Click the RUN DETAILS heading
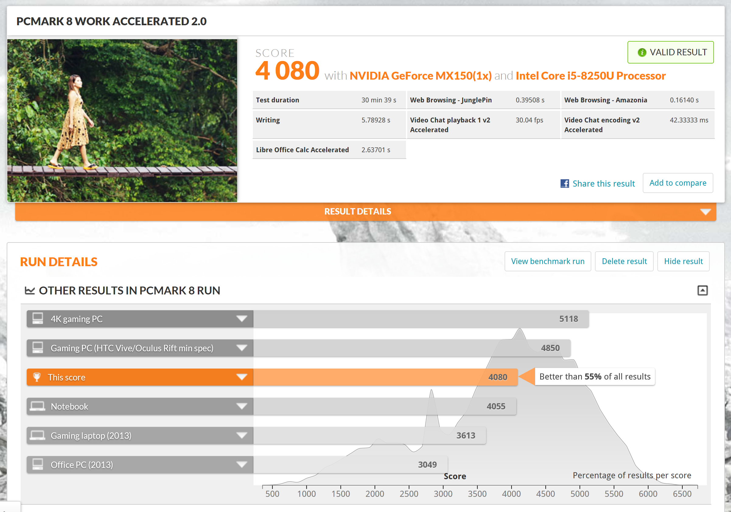The height and width of the screenshot is (512, 731). (x=58, y=262)
